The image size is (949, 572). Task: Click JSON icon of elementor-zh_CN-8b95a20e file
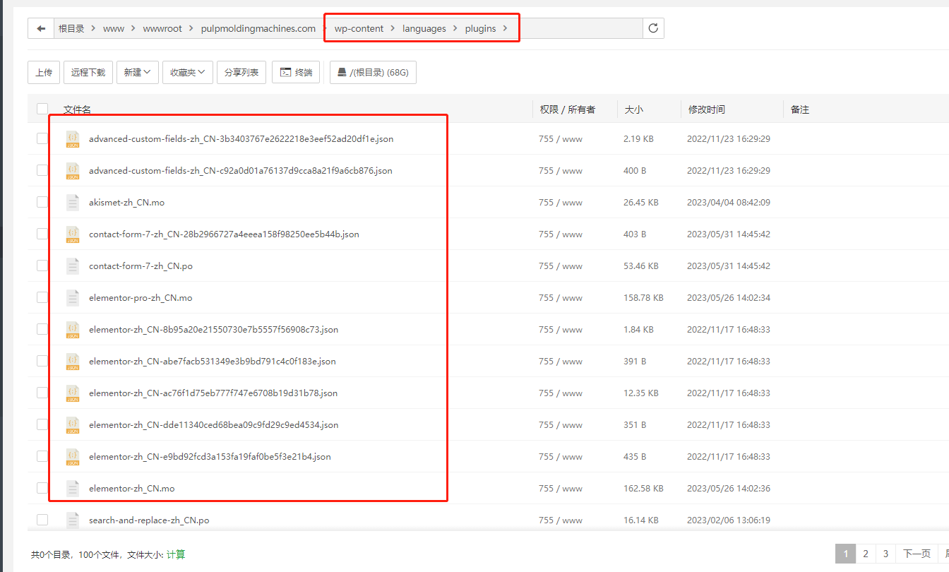73,330
